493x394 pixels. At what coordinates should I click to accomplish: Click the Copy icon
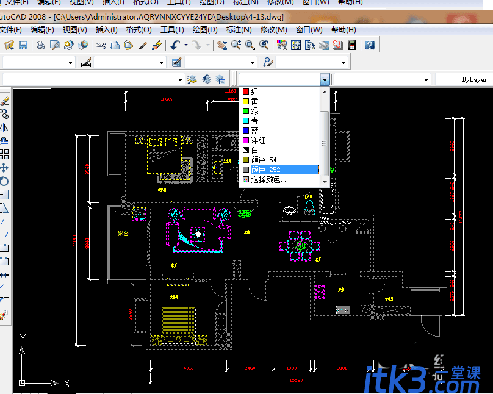point(115,45)
